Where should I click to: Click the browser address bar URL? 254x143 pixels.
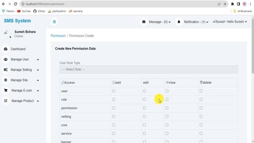point(45,4)
